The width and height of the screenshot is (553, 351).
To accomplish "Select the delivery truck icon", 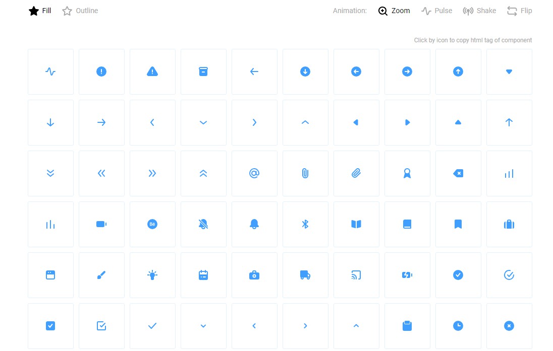I will 305,275.
